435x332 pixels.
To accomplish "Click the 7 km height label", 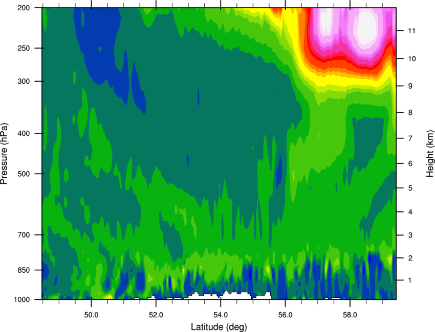I will click(x=410, y=138).
